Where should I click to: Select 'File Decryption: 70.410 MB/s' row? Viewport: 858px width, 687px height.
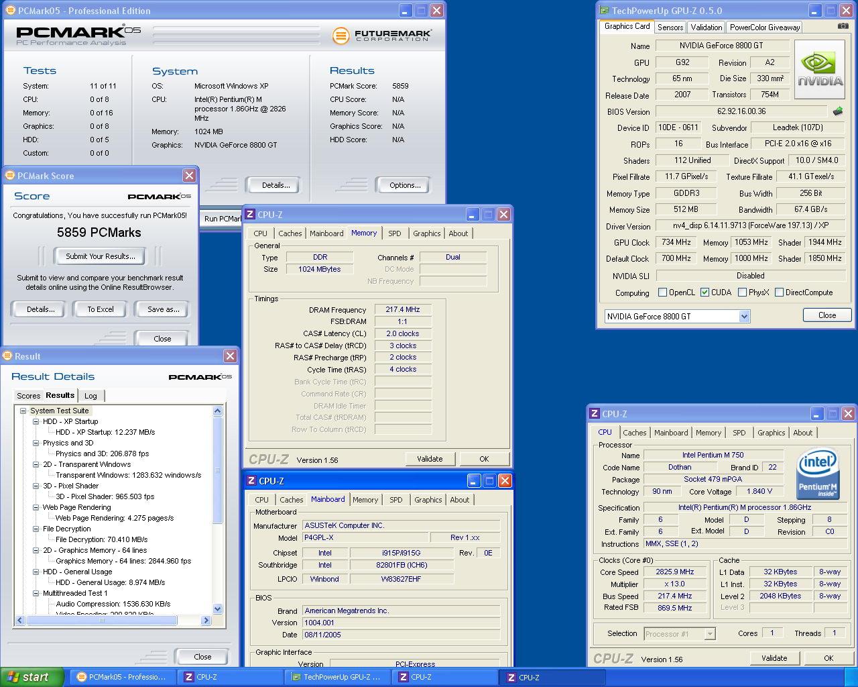coord(101,539)
